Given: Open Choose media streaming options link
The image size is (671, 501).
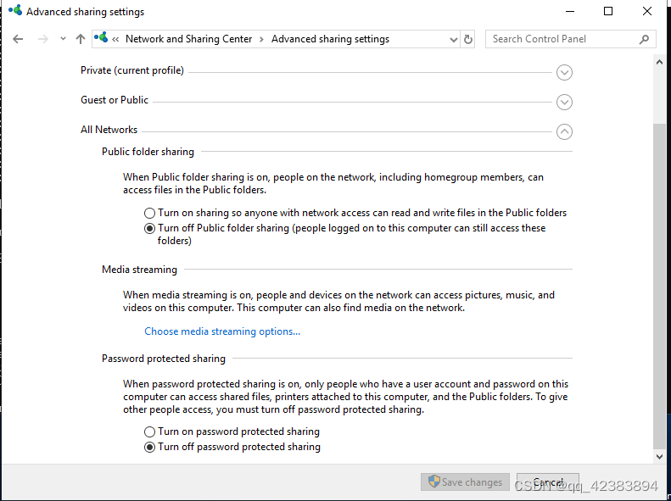Looking at the screenshot, I should click(222, 331).
